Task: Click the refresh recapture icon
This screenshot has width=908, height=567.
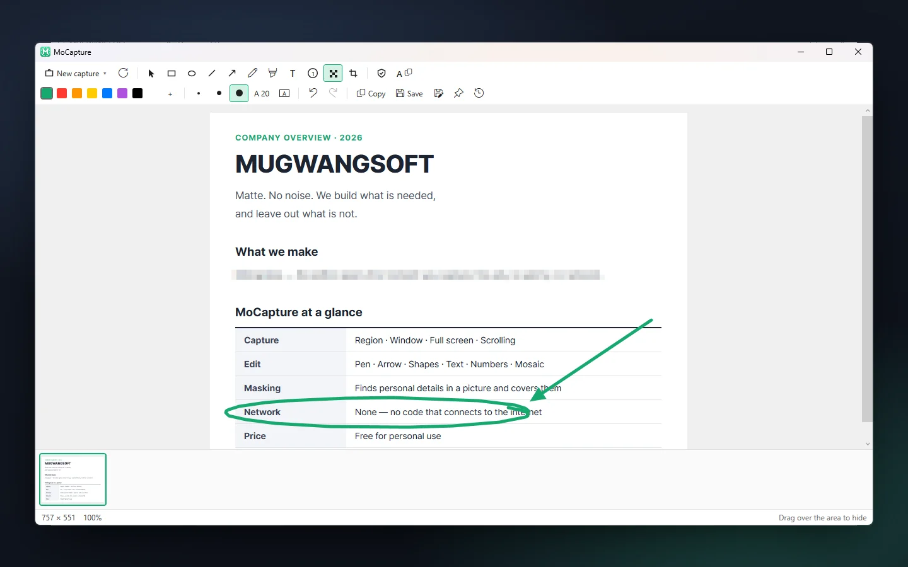Action: tap(124, 73)
